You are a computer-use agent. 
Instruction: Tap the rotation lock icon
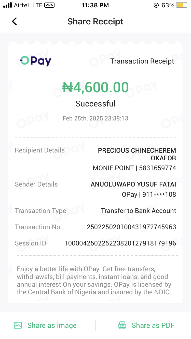point(156,5)
